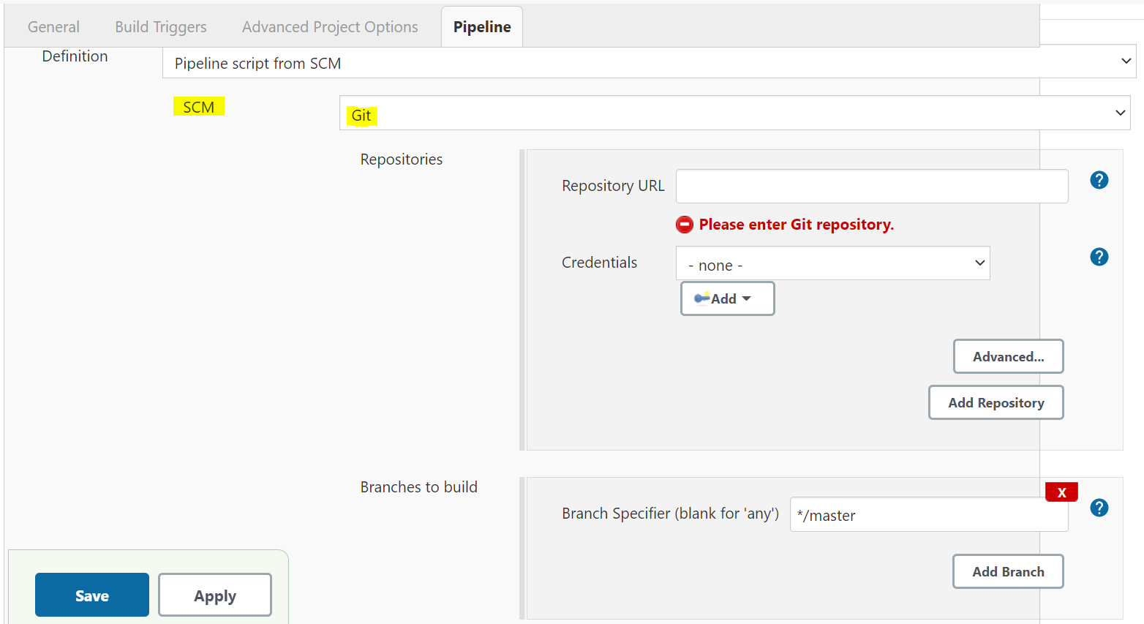Click the Branch Specifier field containing */master
The height and width of the screenshot is (624, 1144).
(x=928, y=515)
